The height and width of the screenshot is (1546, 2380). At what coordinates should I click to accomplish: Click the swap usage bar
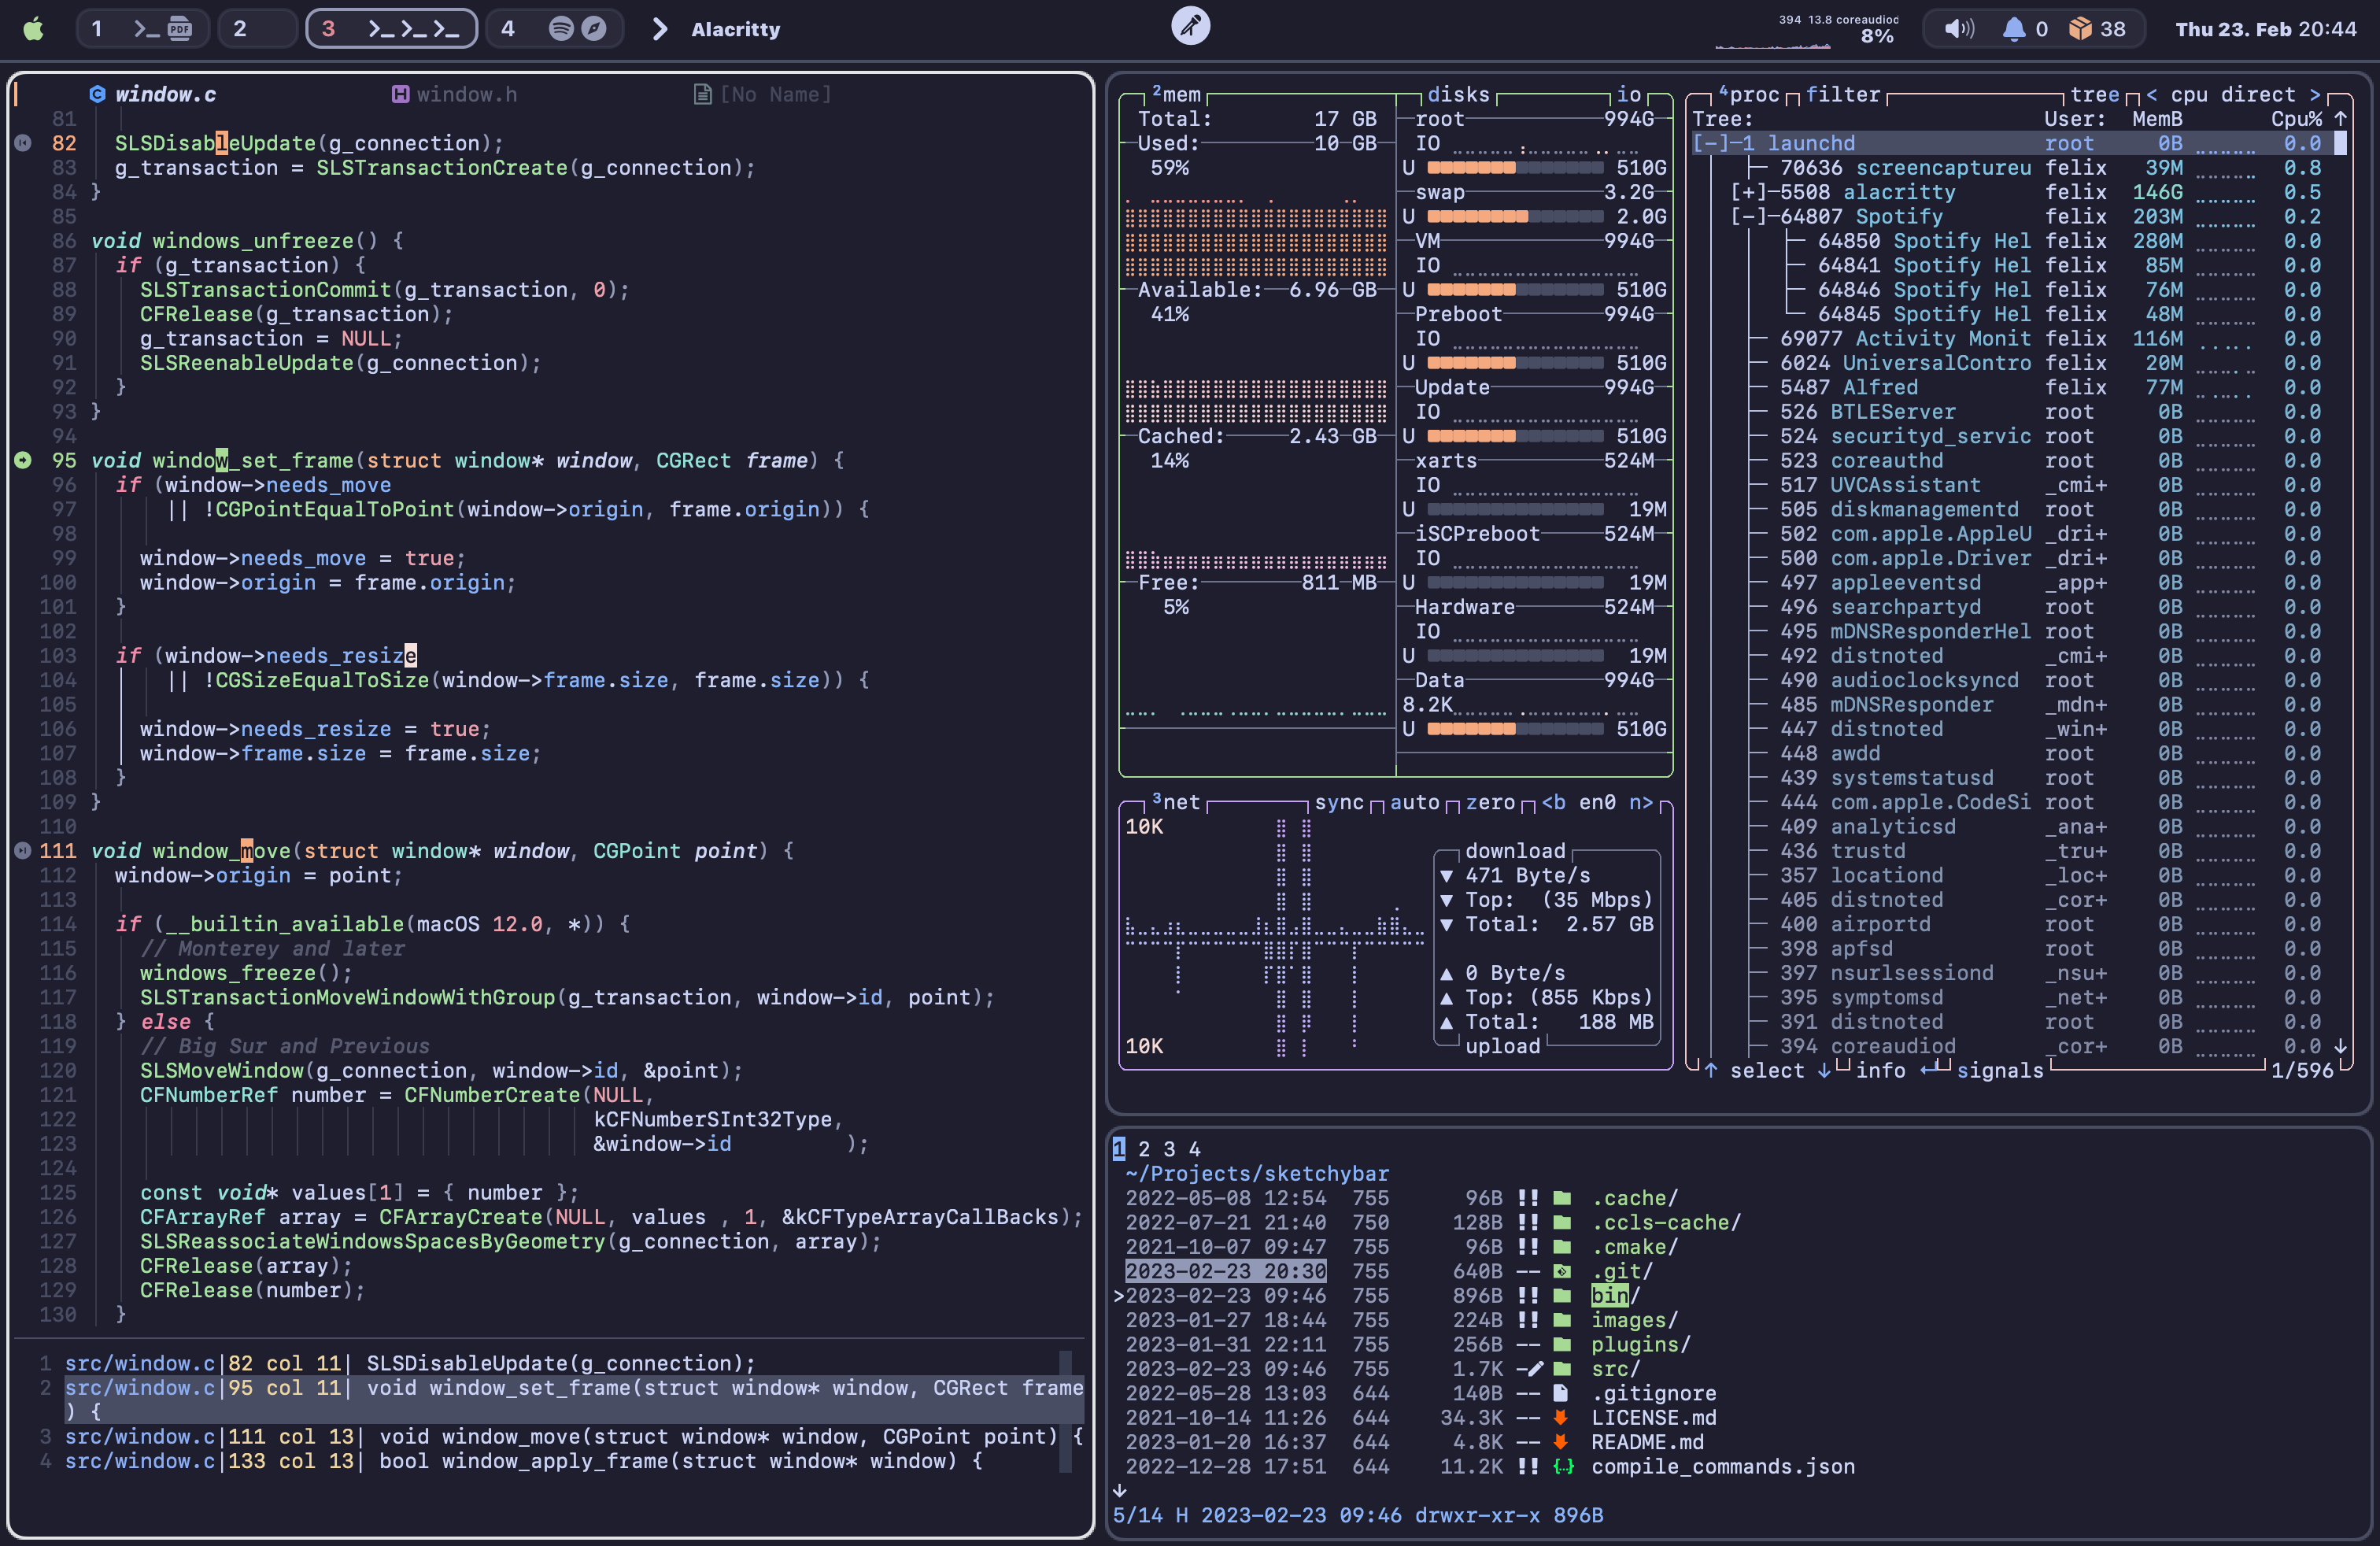click(1515, 216)
